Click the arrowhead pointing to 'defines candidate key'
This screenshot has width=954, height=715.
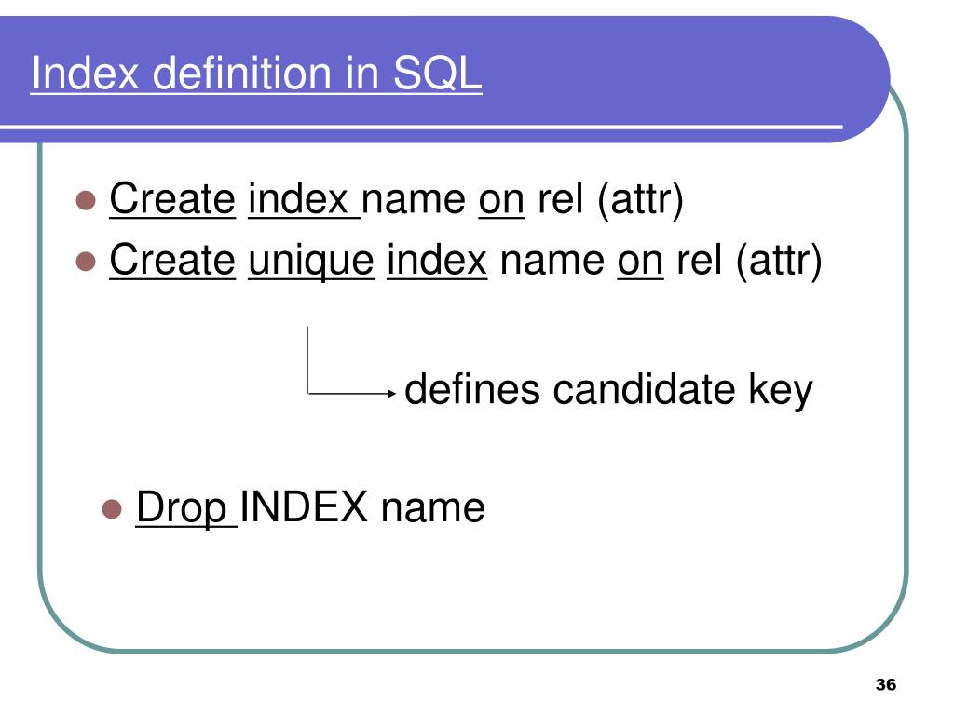pyautogui.click(x=392, y=394)
